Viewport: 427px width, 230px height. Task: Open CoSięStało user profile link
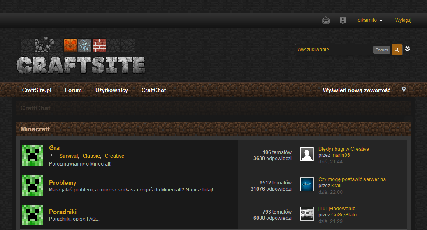click(x=344, y=215)
